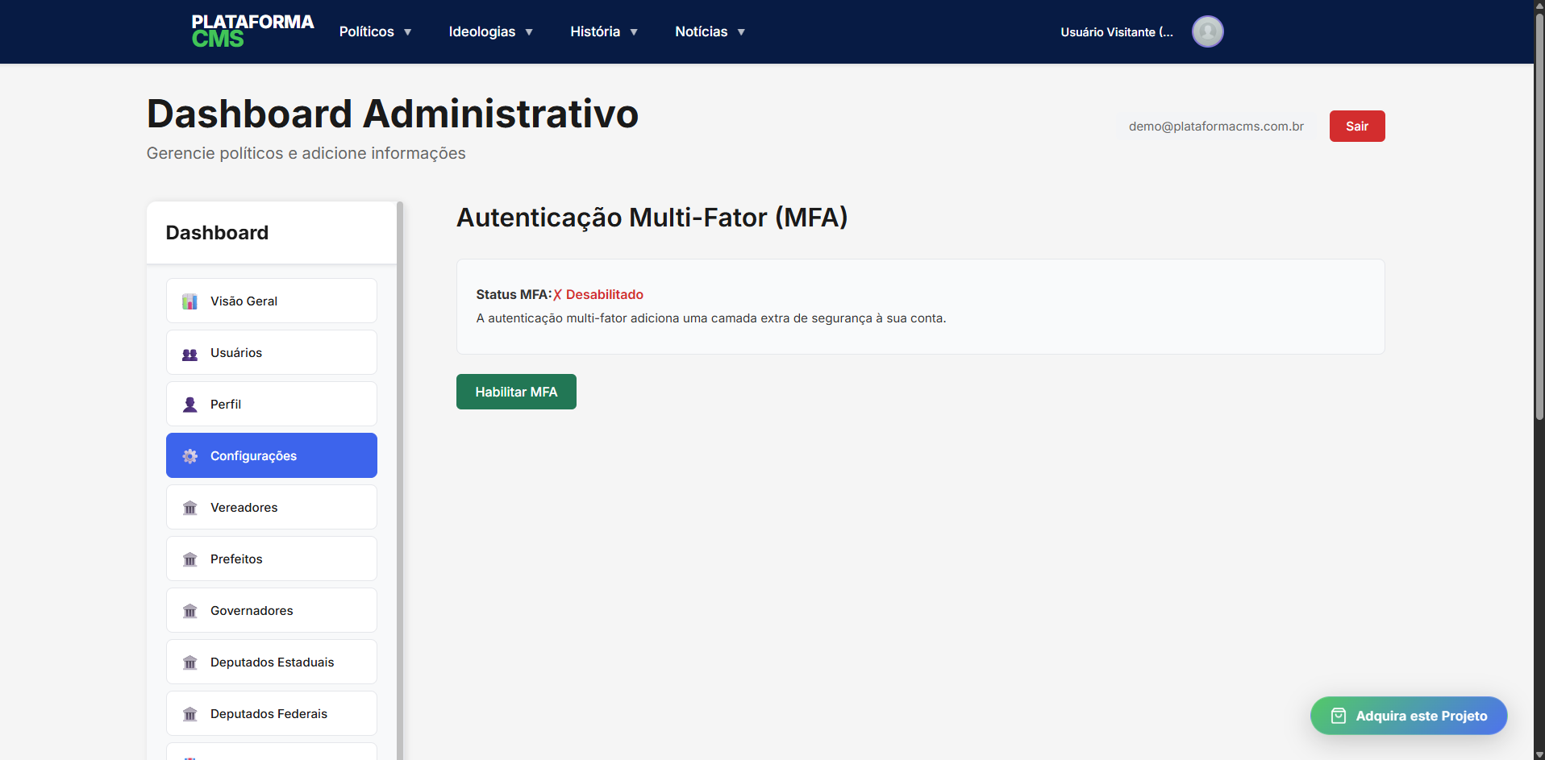
Task: Open the Perfil sidebar item
Action: tap(272, 404)
